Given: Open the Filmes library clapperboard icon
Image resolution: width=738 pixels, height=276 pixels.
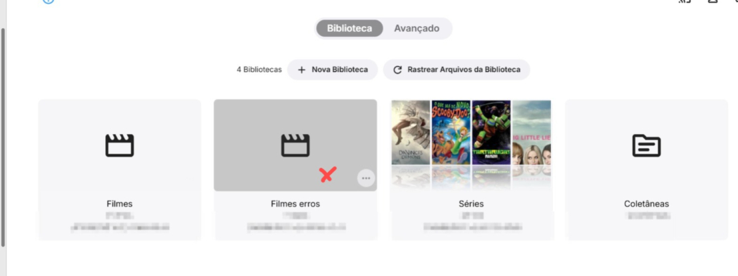Looking at the screenshot, I should 119,146.
